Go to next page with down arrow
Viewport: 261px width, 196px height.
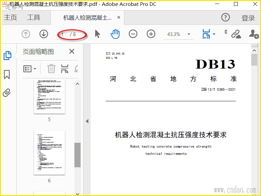pos(44,34)
